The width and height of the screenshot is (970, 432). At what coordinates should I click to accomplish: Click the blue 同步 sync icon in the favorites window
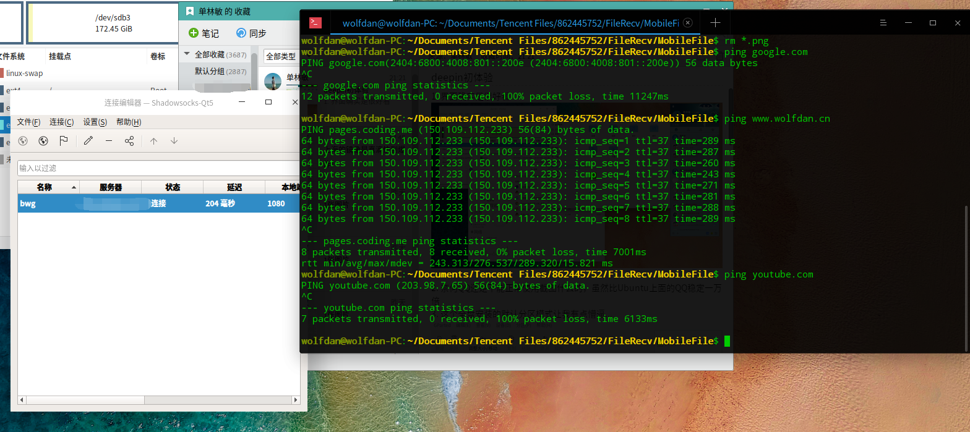(241, 33)
